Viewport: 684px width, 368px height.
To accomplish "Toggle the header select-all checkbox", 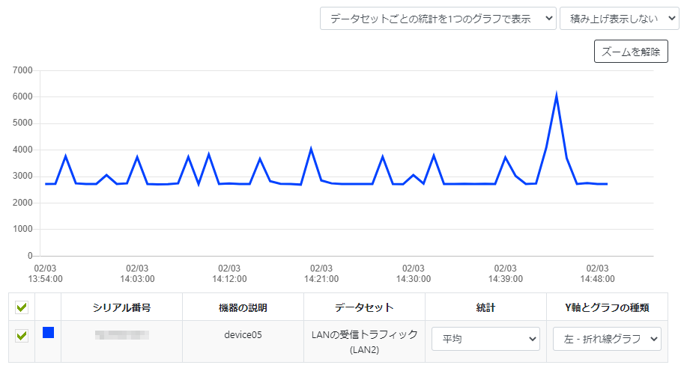I will click(22, 307).
